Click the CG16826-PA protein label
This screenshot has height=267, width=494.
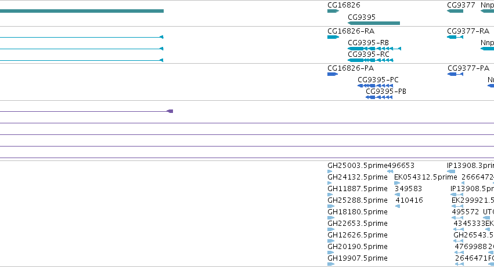(x=351, y=68)
